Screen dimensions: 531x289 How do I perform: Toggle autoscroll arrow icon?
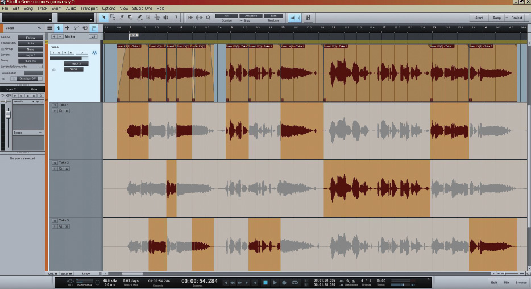click(292, 18)
